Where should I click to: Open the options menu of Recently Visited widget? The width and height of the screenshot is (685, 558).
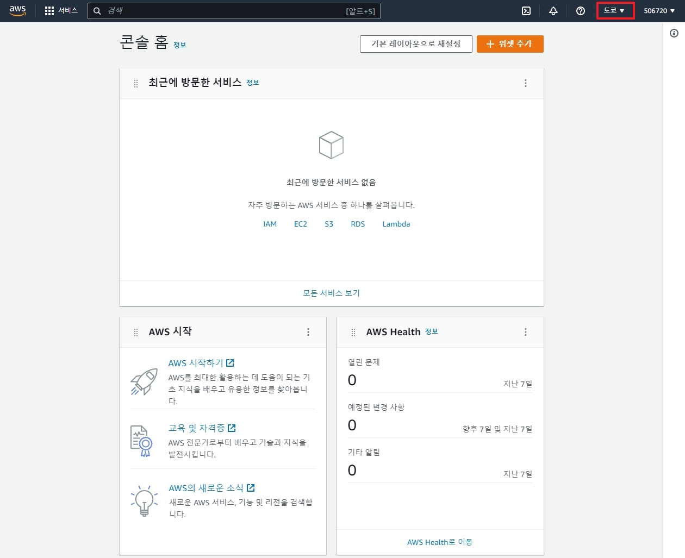coord(526,83)
